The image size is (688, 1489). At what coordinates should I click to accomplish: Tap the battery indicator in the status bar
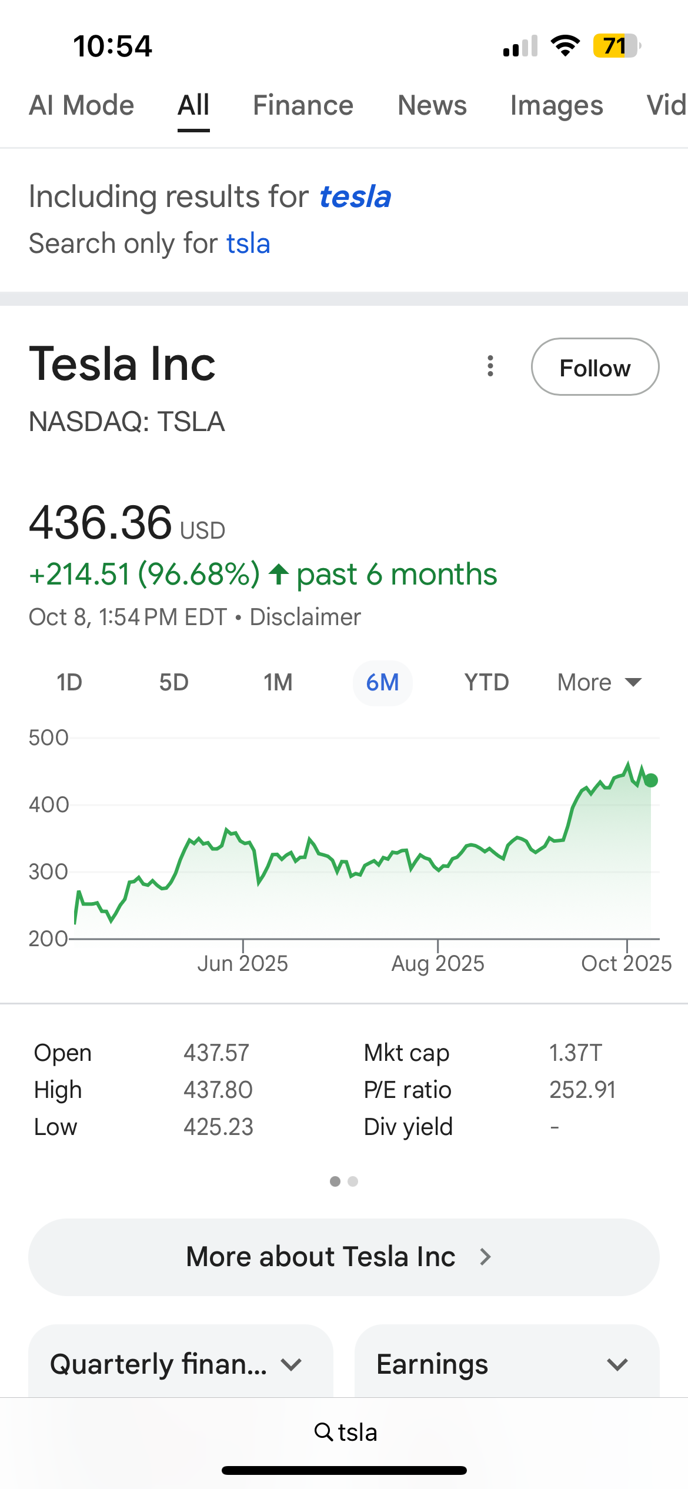point(616,46)
